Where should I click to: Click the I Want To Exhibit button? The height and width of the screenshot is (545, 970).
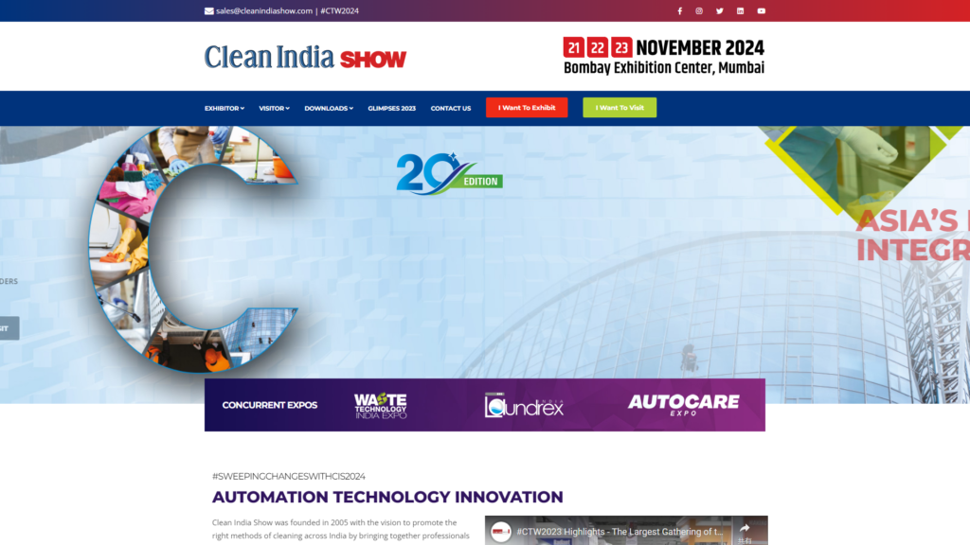click(527, 108)
